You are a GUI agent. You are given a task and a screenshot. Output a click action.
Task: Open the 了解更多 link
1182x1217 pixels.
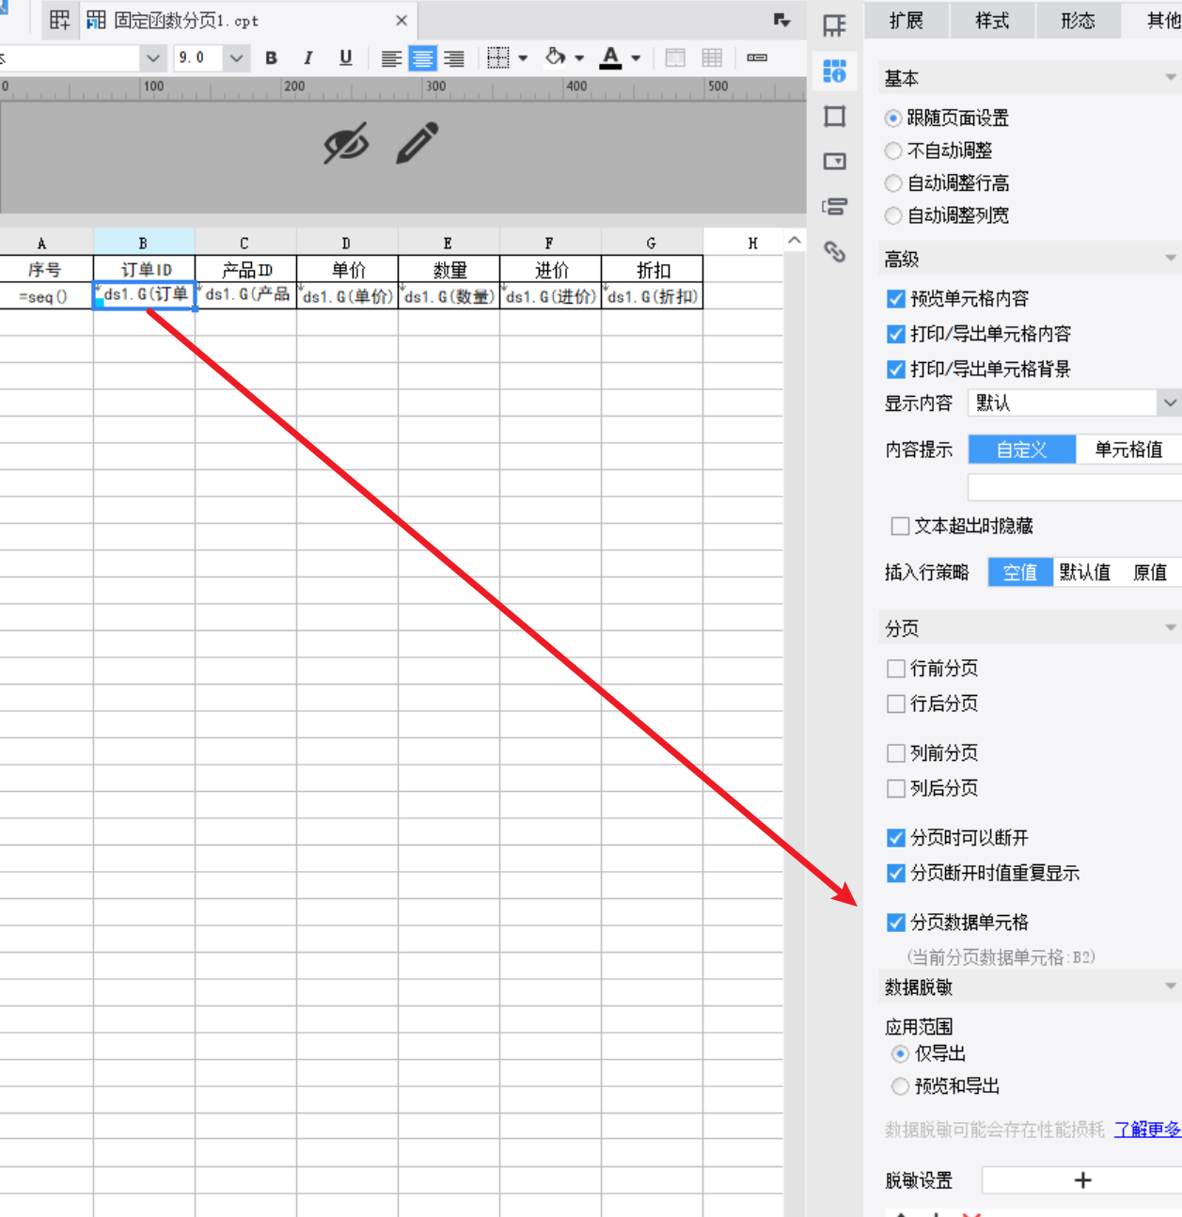pyautogui.click(x=1147, y=1130)
